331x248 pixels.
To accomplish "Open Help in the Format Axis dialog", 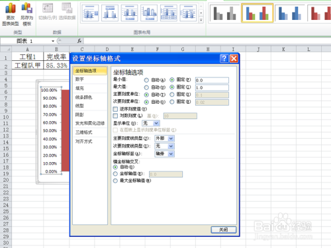I will click(x=224, y=59).
